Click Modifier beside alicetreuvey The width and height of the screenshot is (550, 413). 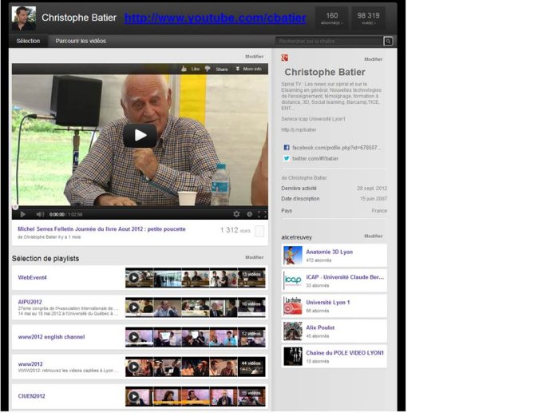pos(374,236)
